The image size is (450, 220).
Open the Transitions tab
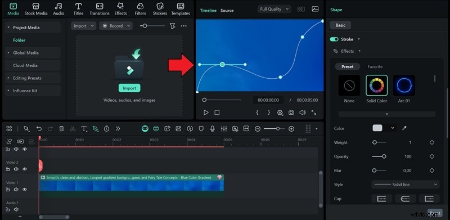coord(100,9)
